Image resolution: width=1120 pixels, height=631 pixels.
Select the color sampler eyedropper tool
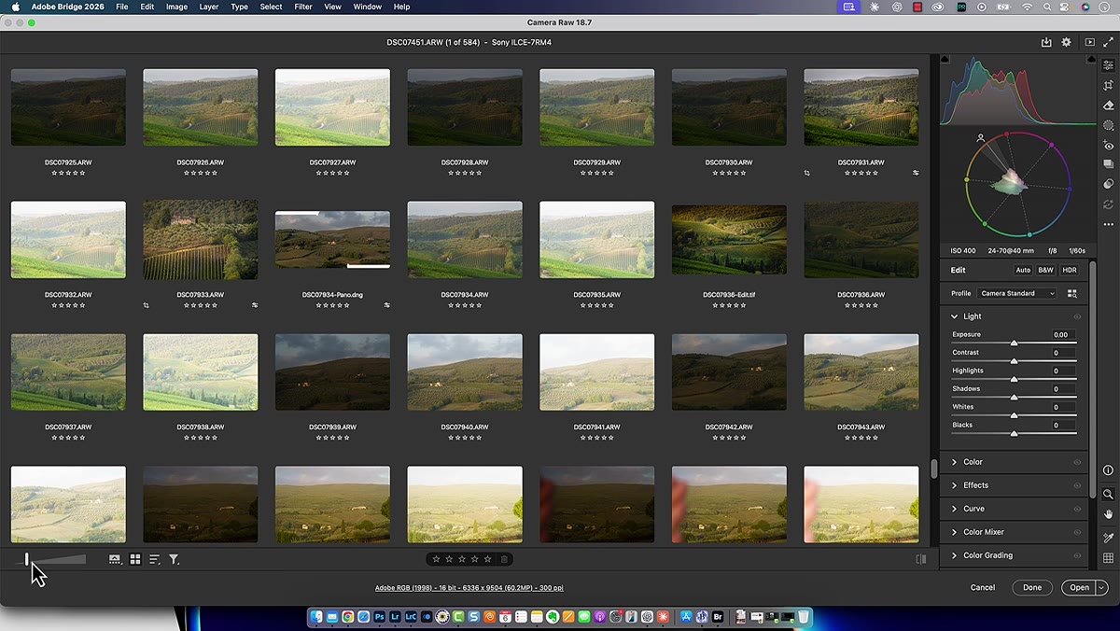coord(1109,538)
